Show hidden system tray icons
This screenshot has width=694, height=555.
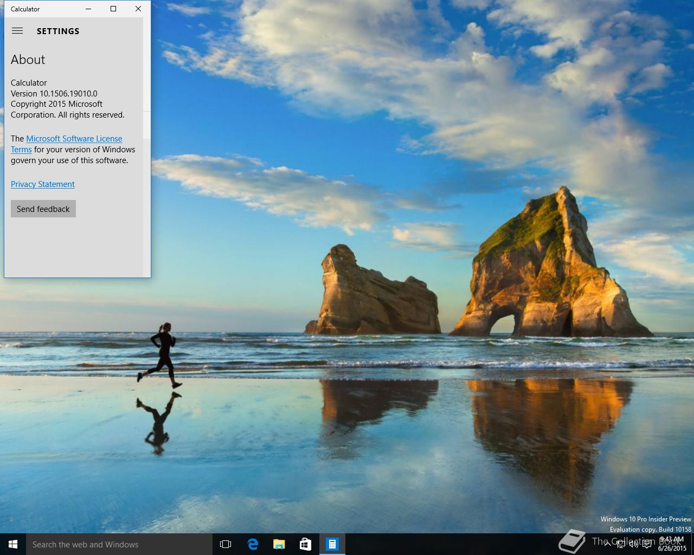coord(608,544)
